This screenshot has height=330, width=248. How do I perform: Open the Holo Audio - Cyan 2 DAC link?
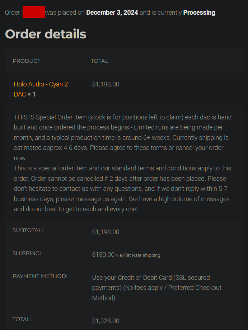[41, 85]
